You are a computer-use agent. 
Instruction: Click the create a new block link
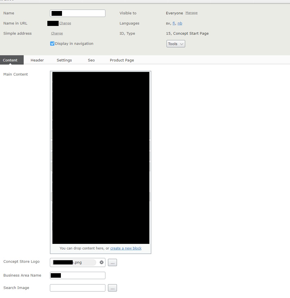point(126,248)
